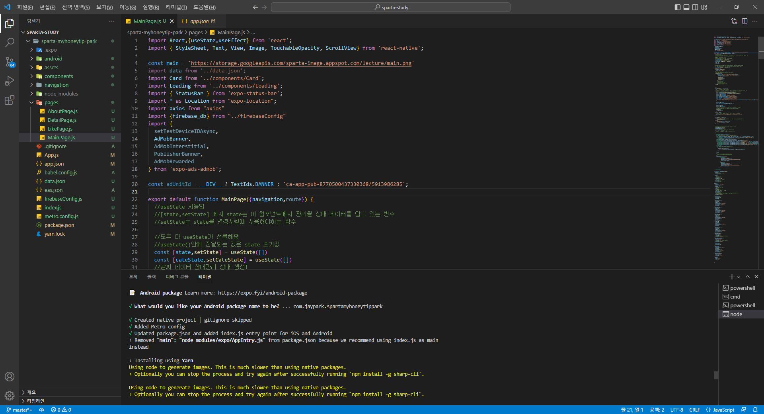Open new terminal profile dropdown arrow

coord(739,277)
